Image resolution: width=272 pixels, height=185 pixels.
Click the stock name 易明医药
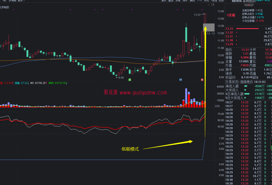(x=249, y=1)
